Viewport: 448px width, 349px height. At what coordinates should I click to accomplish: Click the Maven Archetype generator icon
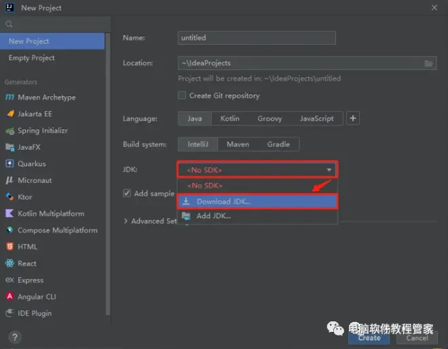[x=10, y=98]
